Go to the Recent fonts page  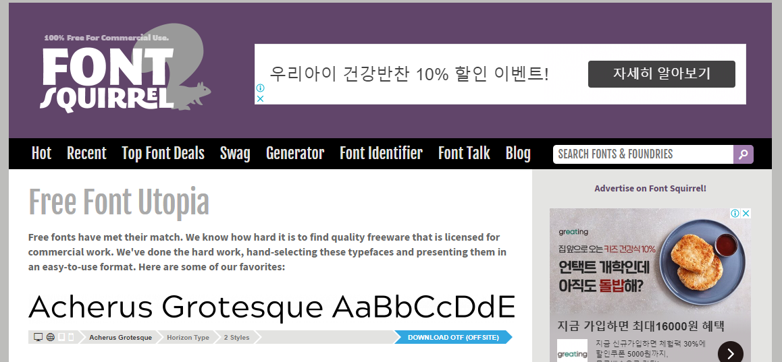(x=86, y=154)
